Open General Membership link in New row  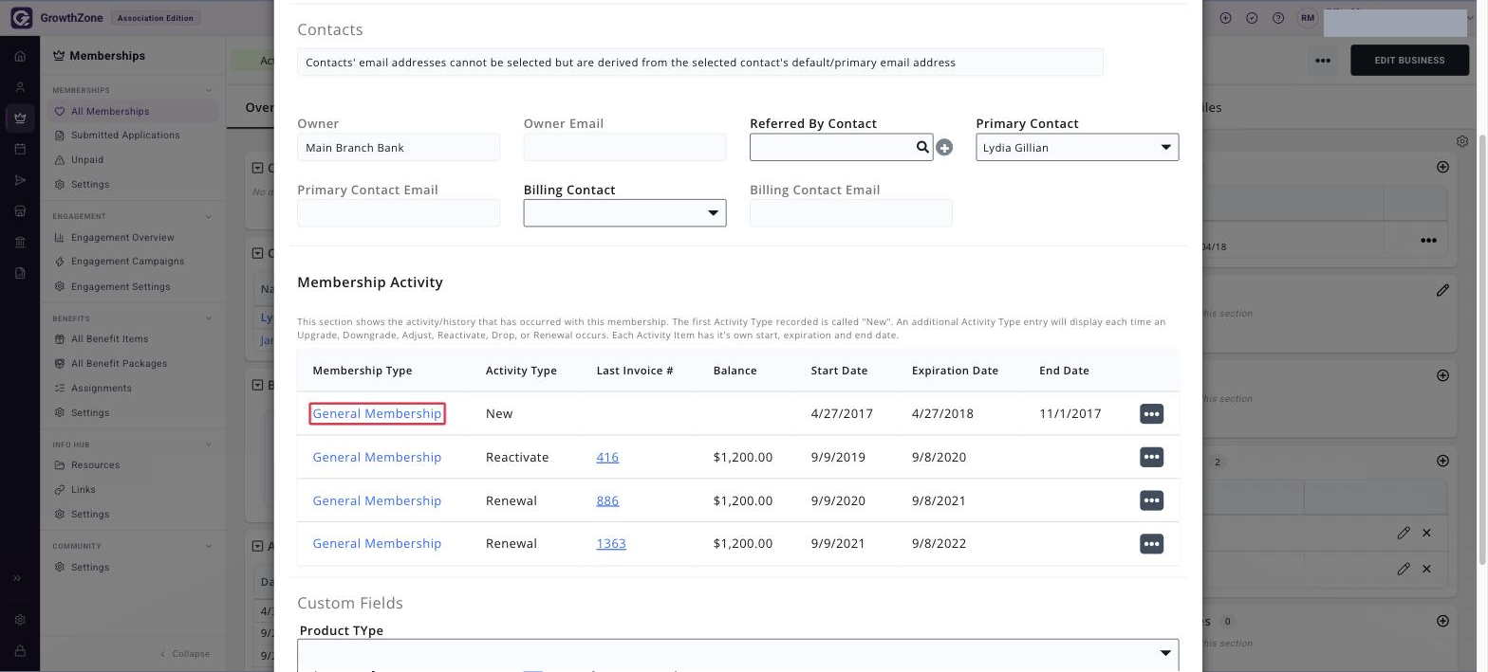pyautogui.click(x=377, y=414)
